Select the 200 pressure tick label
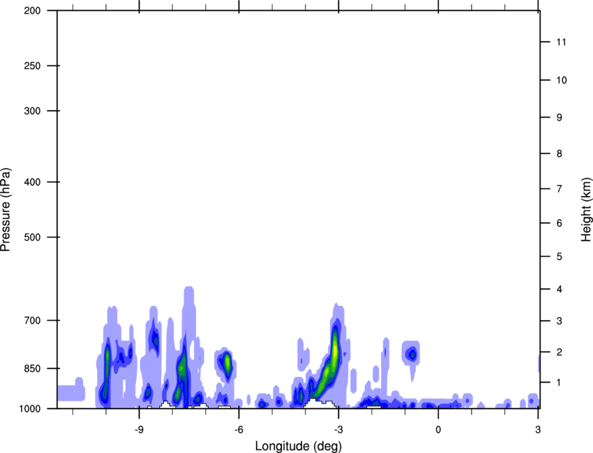Viewport: 593px width, 453px height. [32, 10]
